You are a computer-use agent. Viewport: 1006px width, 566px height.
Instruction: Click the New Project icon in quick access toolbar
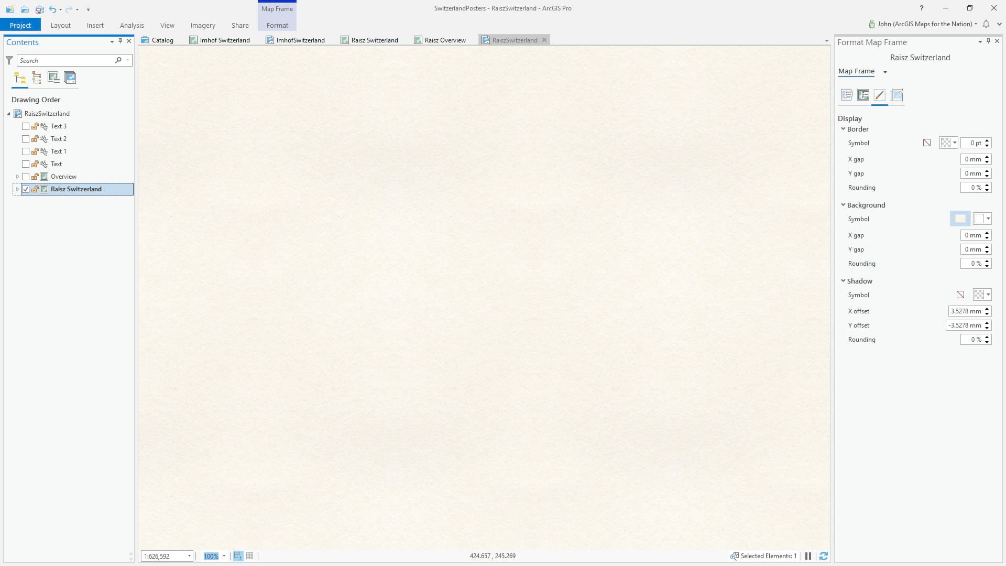point(10,9)
